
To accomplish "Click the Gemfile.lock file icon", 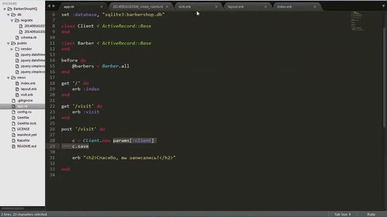I will 13,123.
